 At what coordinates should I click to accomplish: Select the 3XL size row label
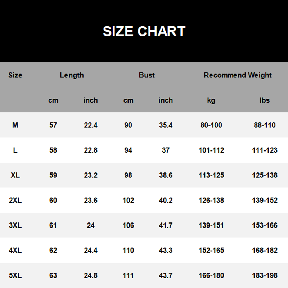point(15,225)
